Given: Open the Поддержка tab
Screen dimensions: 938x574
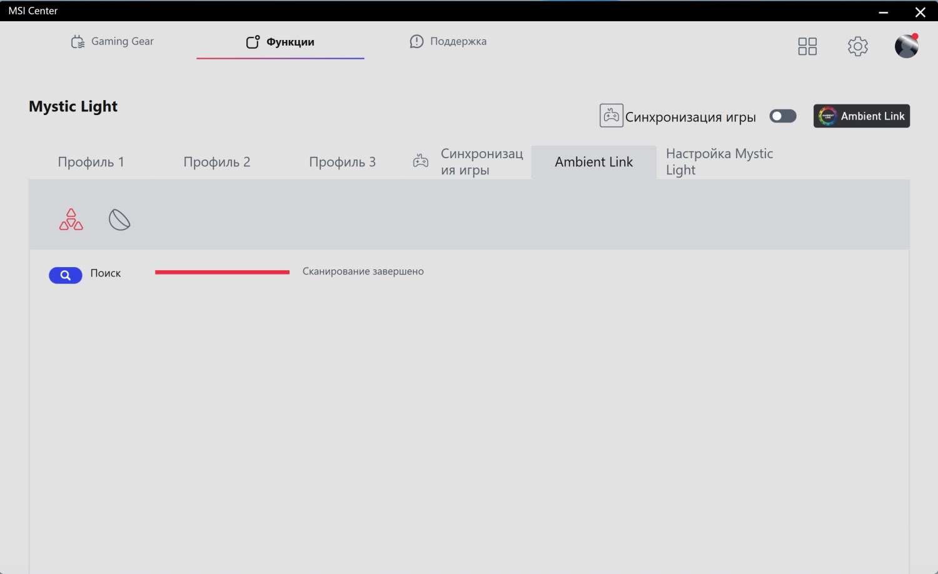Looking at the screenshot, I should 448,41.
